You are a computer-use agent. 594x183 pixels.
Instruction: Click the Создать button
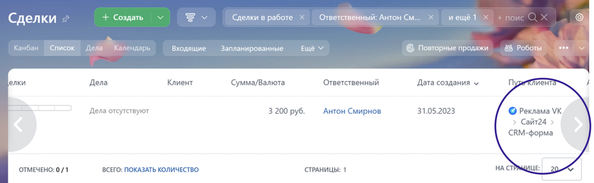coord(123,17)
